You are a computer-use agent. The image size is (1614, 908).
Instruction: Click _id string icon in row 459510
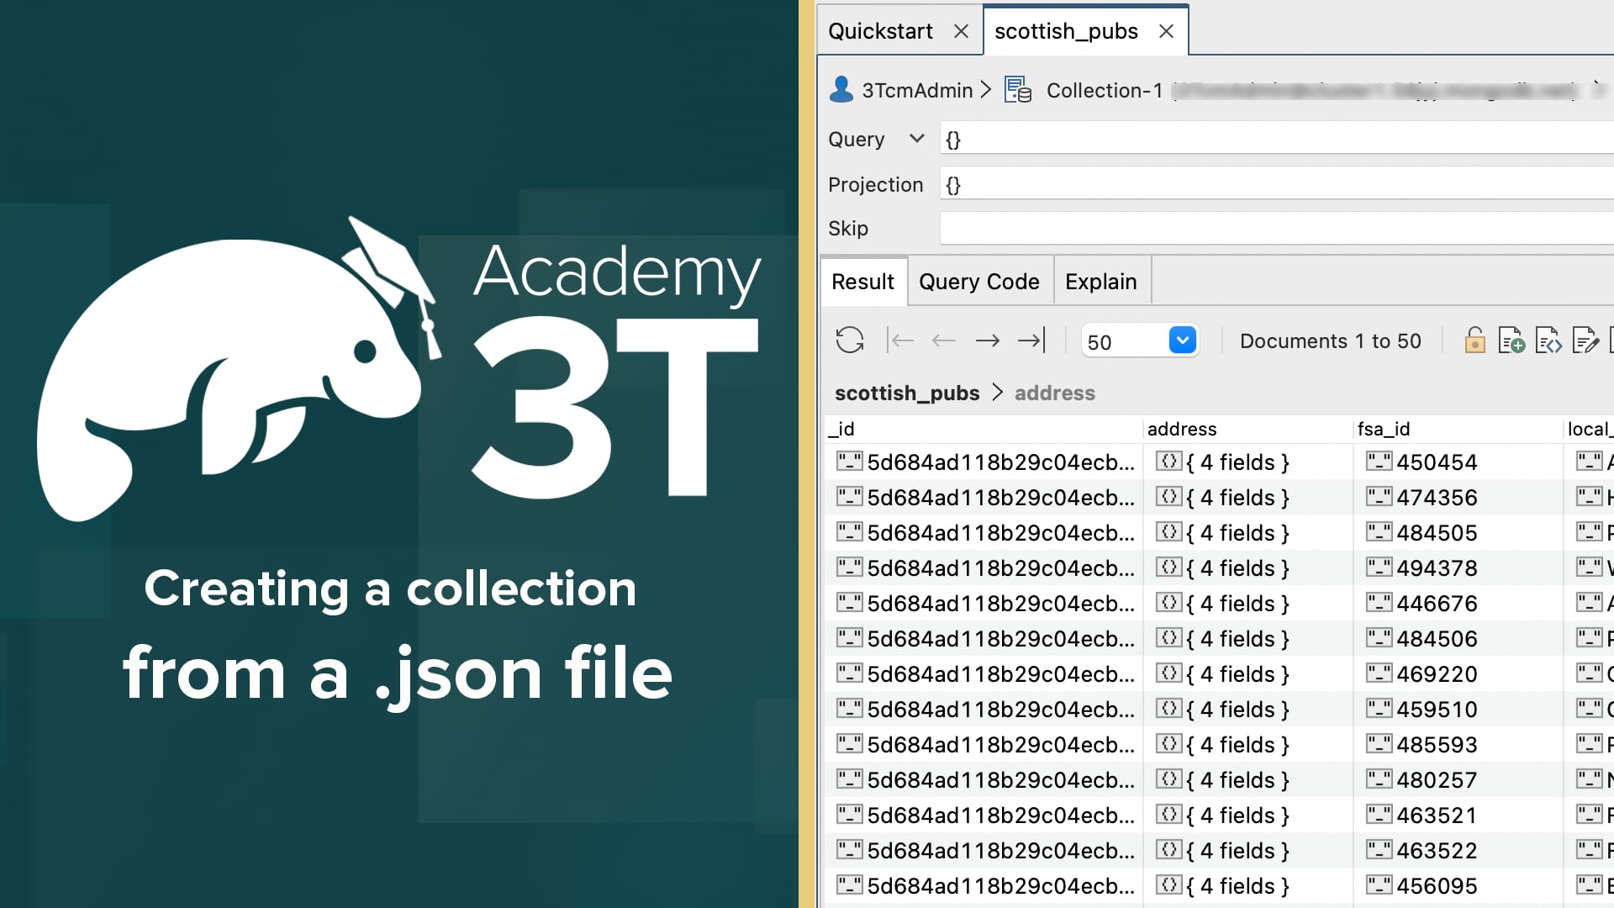[x=849, y=708]
